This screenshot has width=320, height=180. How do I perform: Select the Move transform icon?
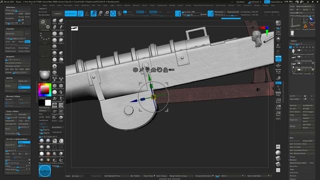[93, 13]
